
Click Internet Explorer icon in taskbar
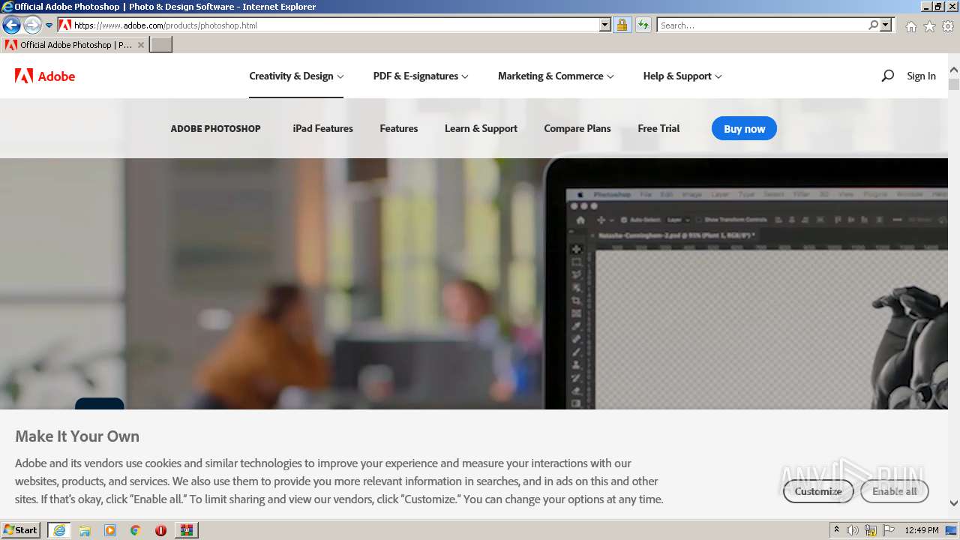point(58,530)
